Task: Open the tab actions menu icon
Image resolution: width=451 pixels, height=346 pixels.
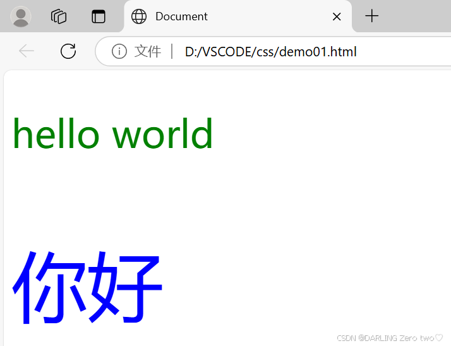Action: 99,16
